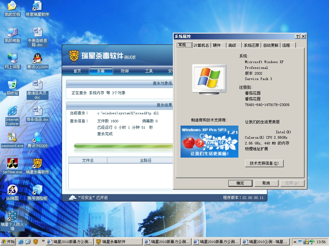
Task: Open the 账号保险柜 desktop shortcut
Action: click(37, 193)
